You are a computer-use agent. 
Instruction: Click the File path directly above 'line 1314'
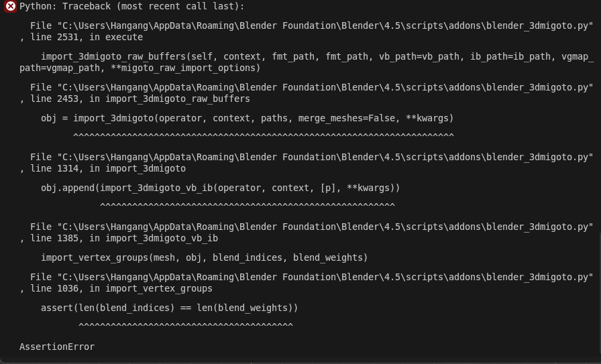click(x=311, y=157)
